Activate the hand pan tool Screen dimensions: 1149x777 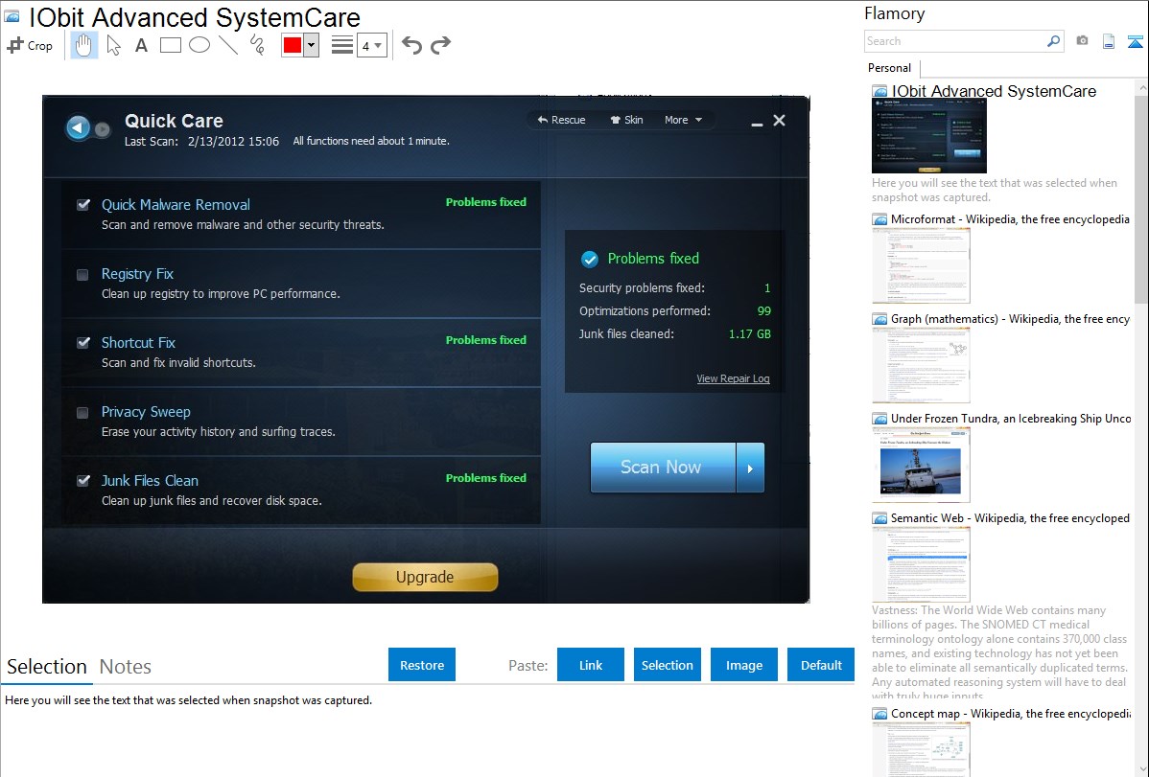pyautogui.click(x=83, y=45)
